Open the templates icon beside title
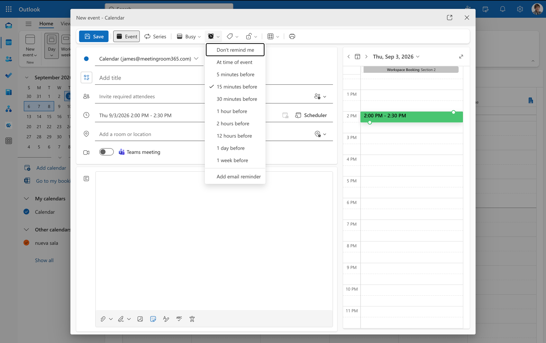The width and height of the screenshot is (546, 343). pos(87,77)
